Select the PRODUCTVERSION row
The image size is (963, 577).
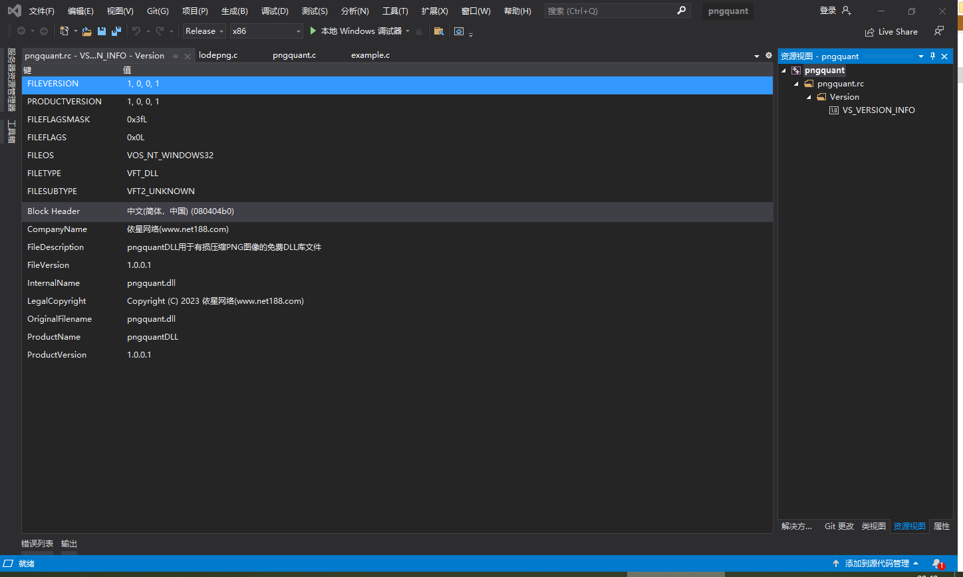(397, 102)
